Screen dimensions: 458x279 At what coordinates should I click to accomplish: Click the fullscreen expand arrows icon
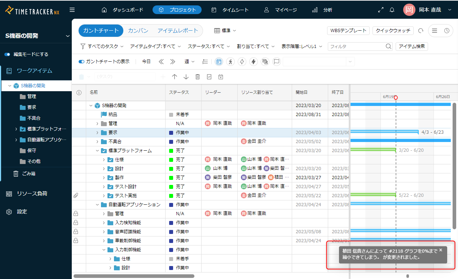380,10
